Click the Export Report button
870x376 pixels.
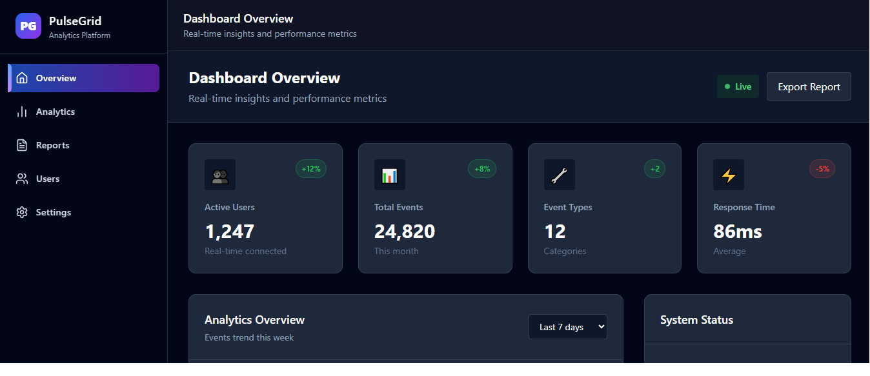809,86
